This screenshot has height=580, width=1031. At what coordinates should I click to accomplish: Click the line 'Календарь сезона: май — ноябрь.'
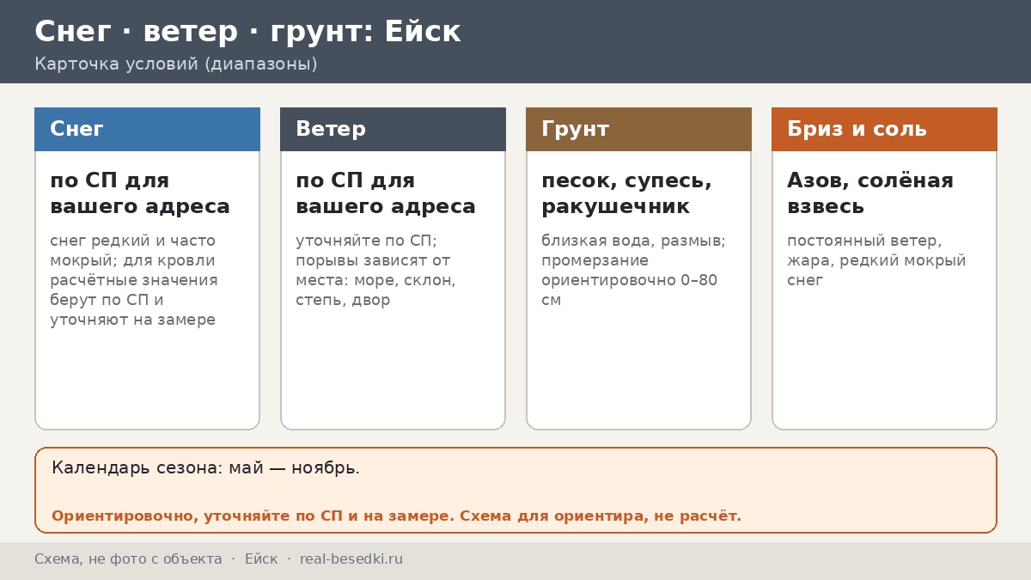click(205, 468)
